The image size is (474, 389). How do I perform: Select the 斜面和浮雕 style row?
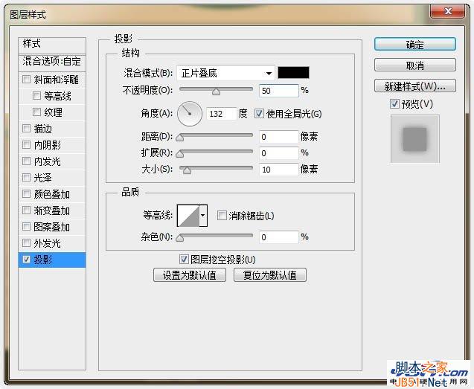52,80
